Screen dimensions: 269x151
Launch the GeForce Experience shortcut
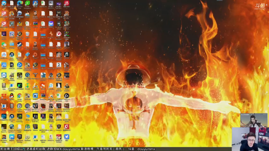20,117
